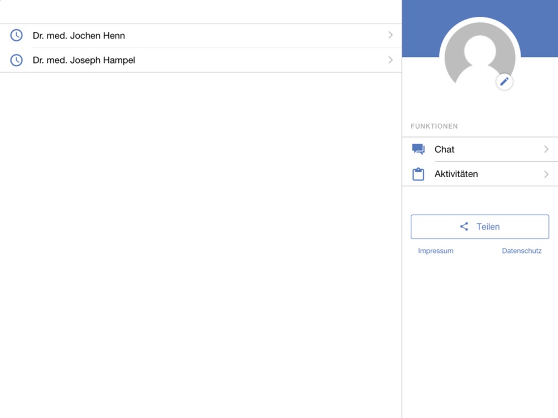Screen dimensions: 558x418
Task: Click the Aktivitäten clipboard icon
Action: pos(419,174)
